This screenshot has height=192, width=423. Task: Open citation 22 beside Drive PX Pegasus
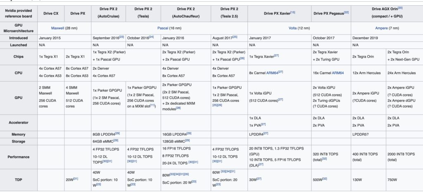point(346,12)
